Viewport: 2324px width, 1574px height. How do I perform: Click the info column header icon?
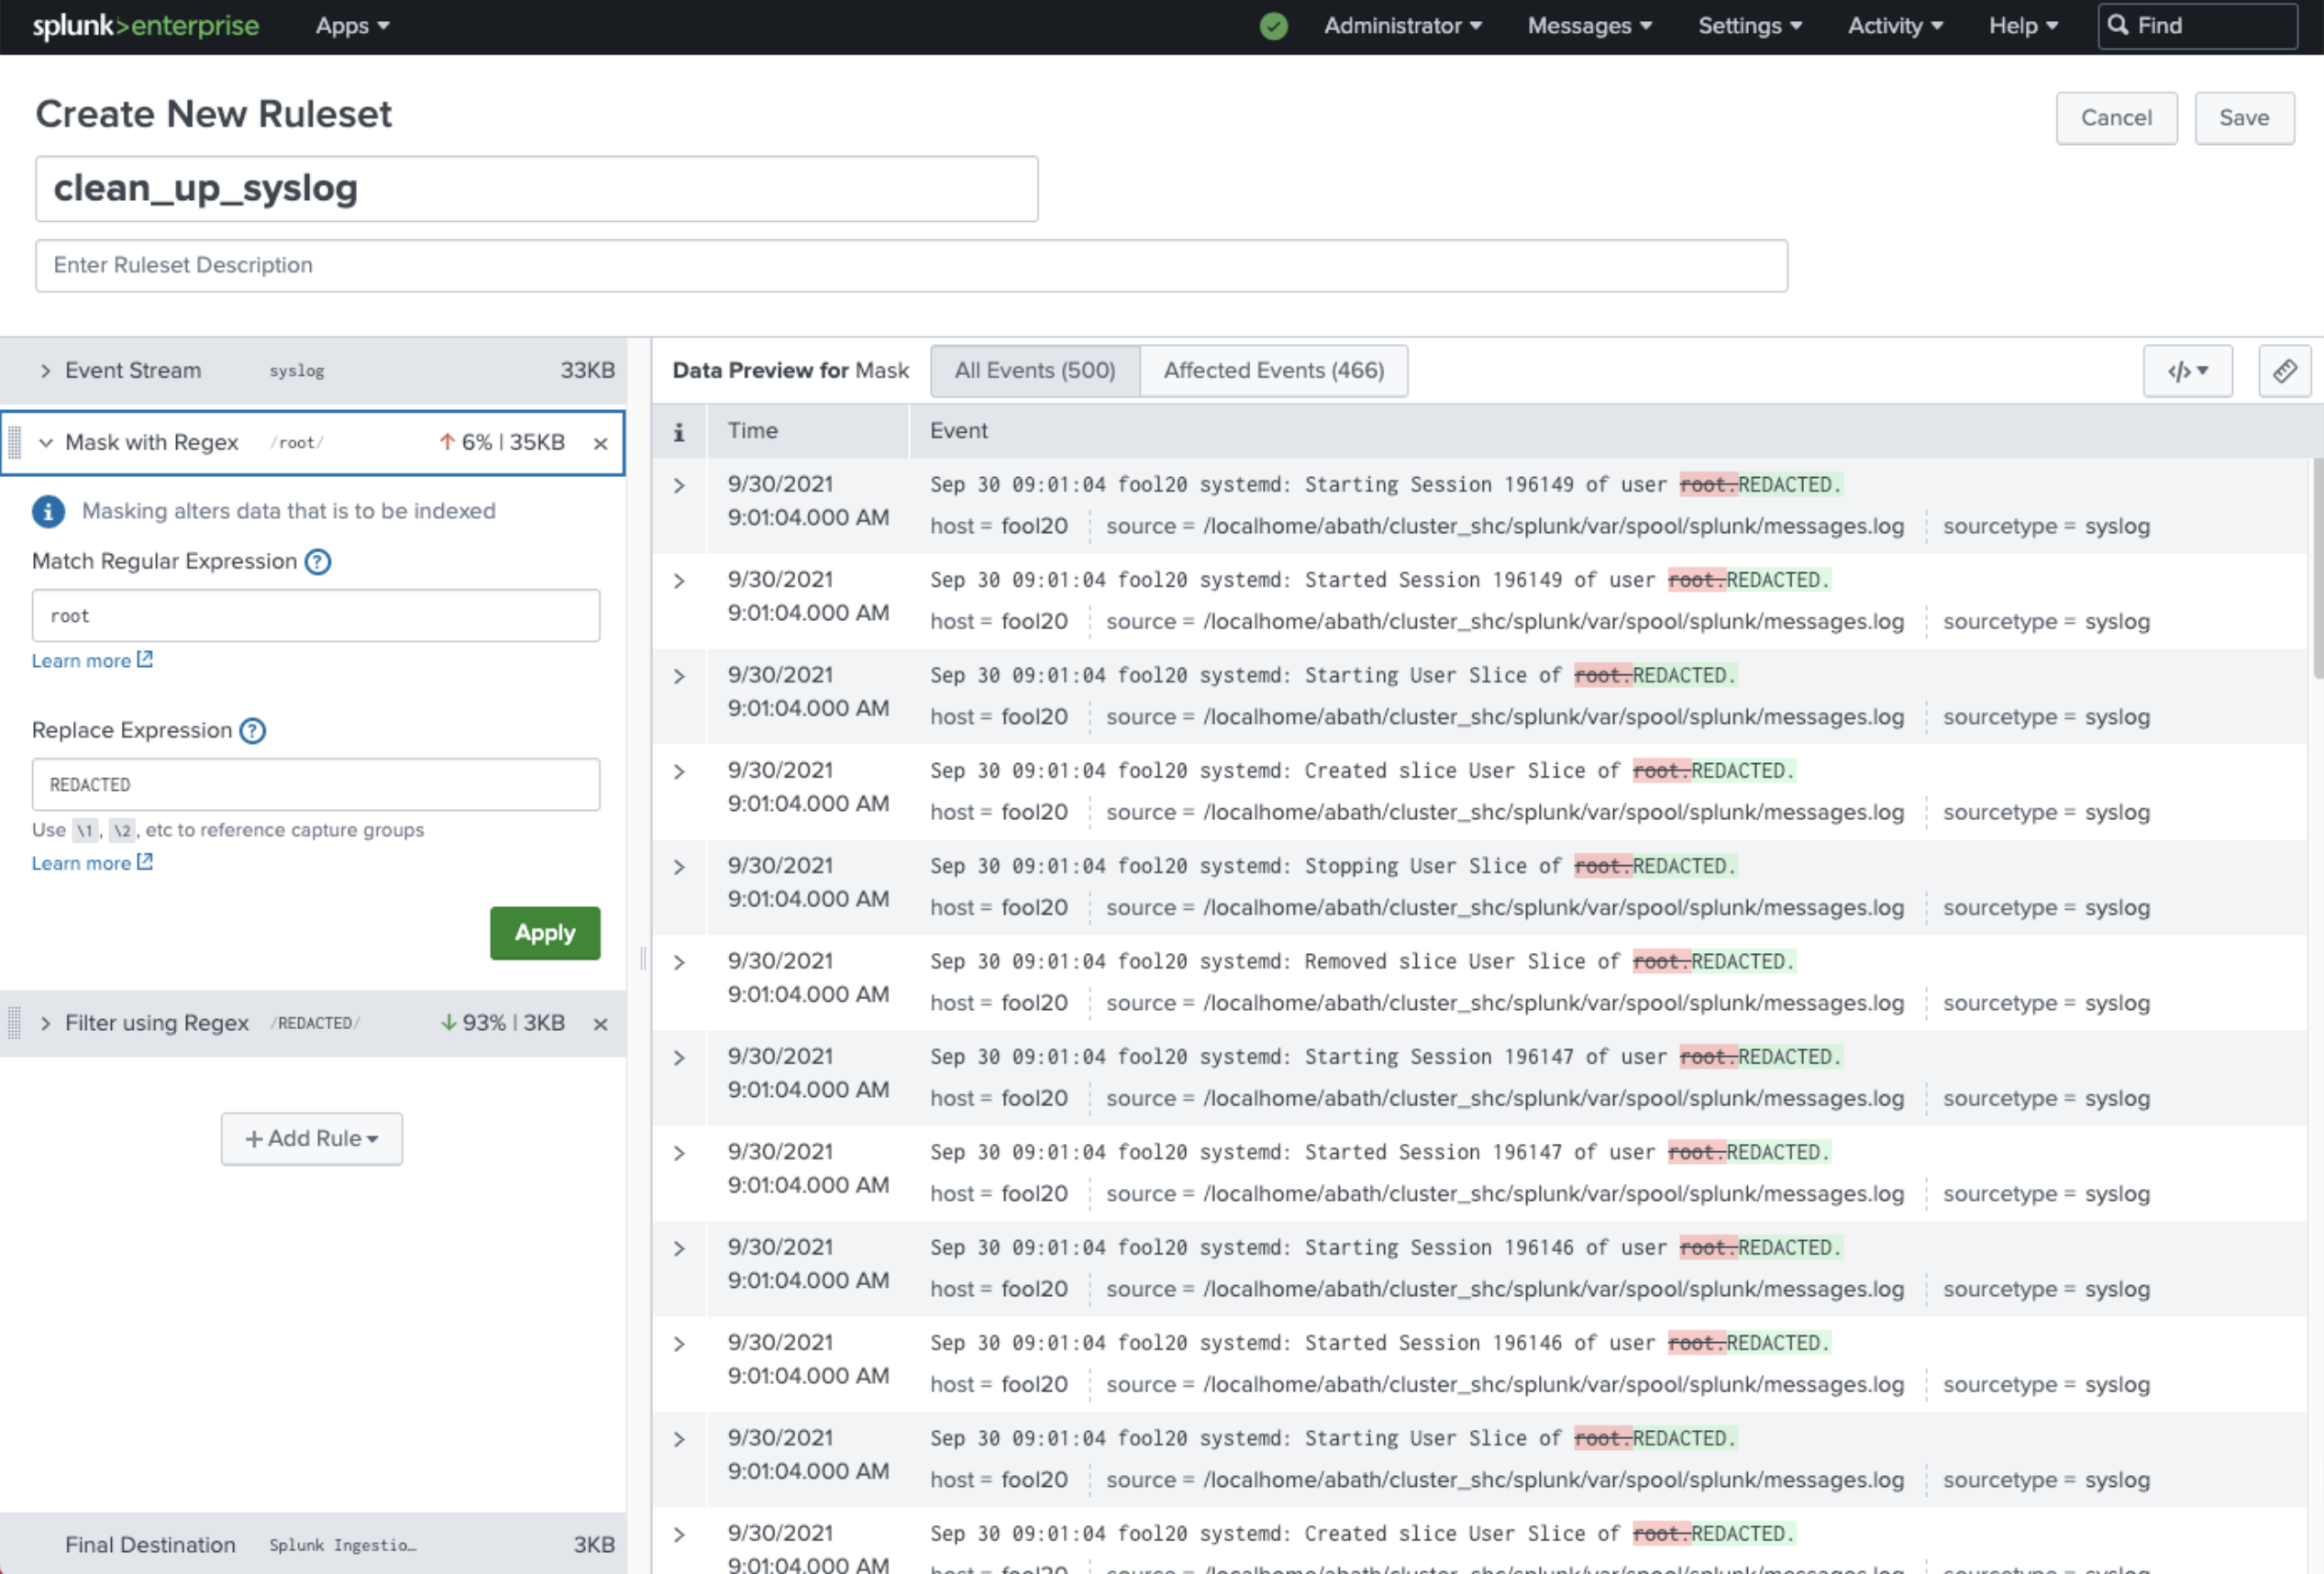click(x=679, y=432)
